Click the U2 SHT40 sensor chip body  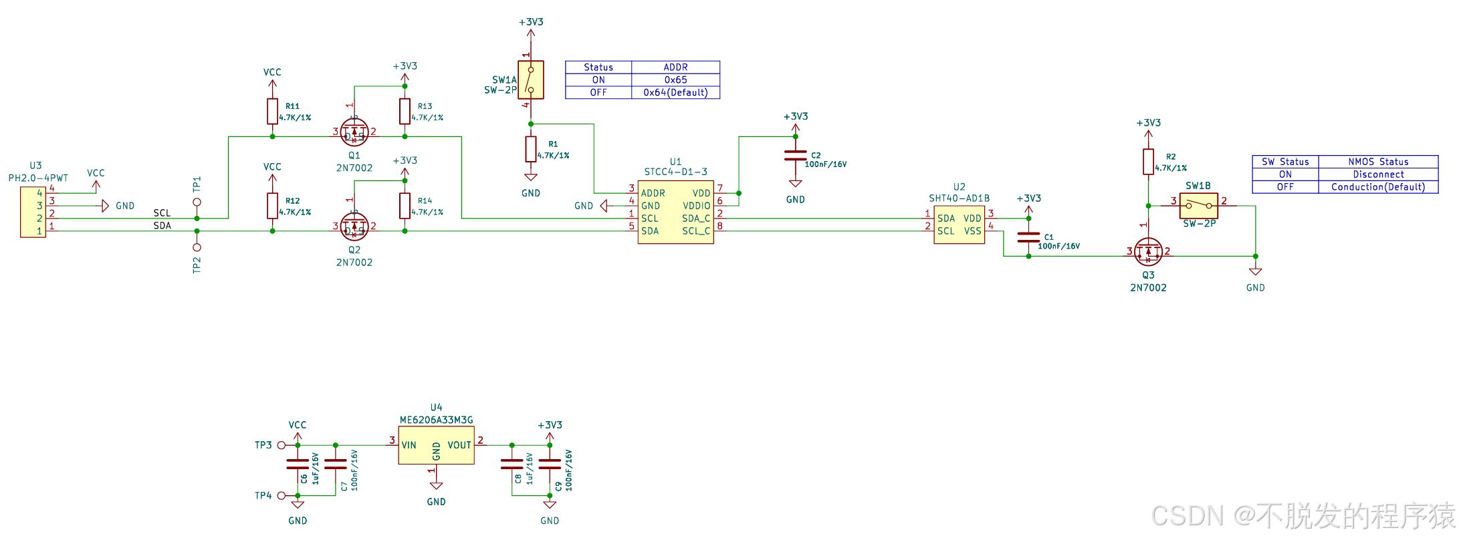pos(959,225)
